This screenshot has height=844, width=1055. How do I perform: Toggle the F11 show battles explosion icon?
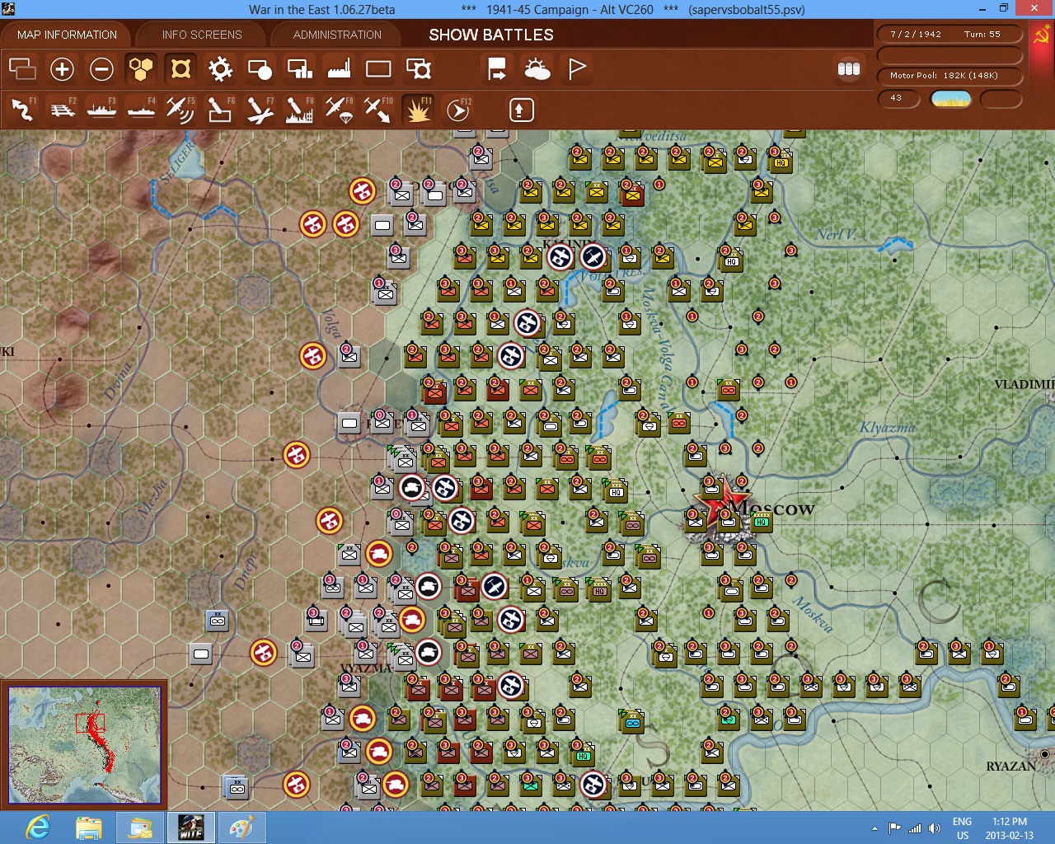click(x=419, y=110)
